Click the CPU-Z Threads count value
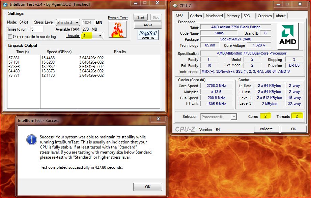The image size is (311, 198). (297, 116)
